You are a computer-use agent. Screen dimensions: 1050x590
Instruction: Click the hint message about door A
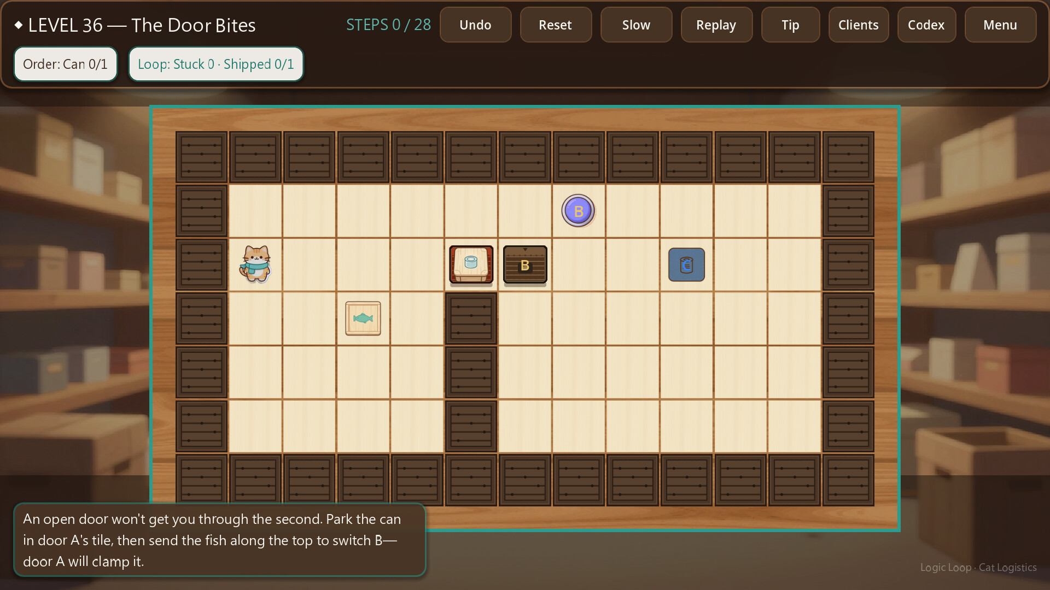(x=220, y=540)
